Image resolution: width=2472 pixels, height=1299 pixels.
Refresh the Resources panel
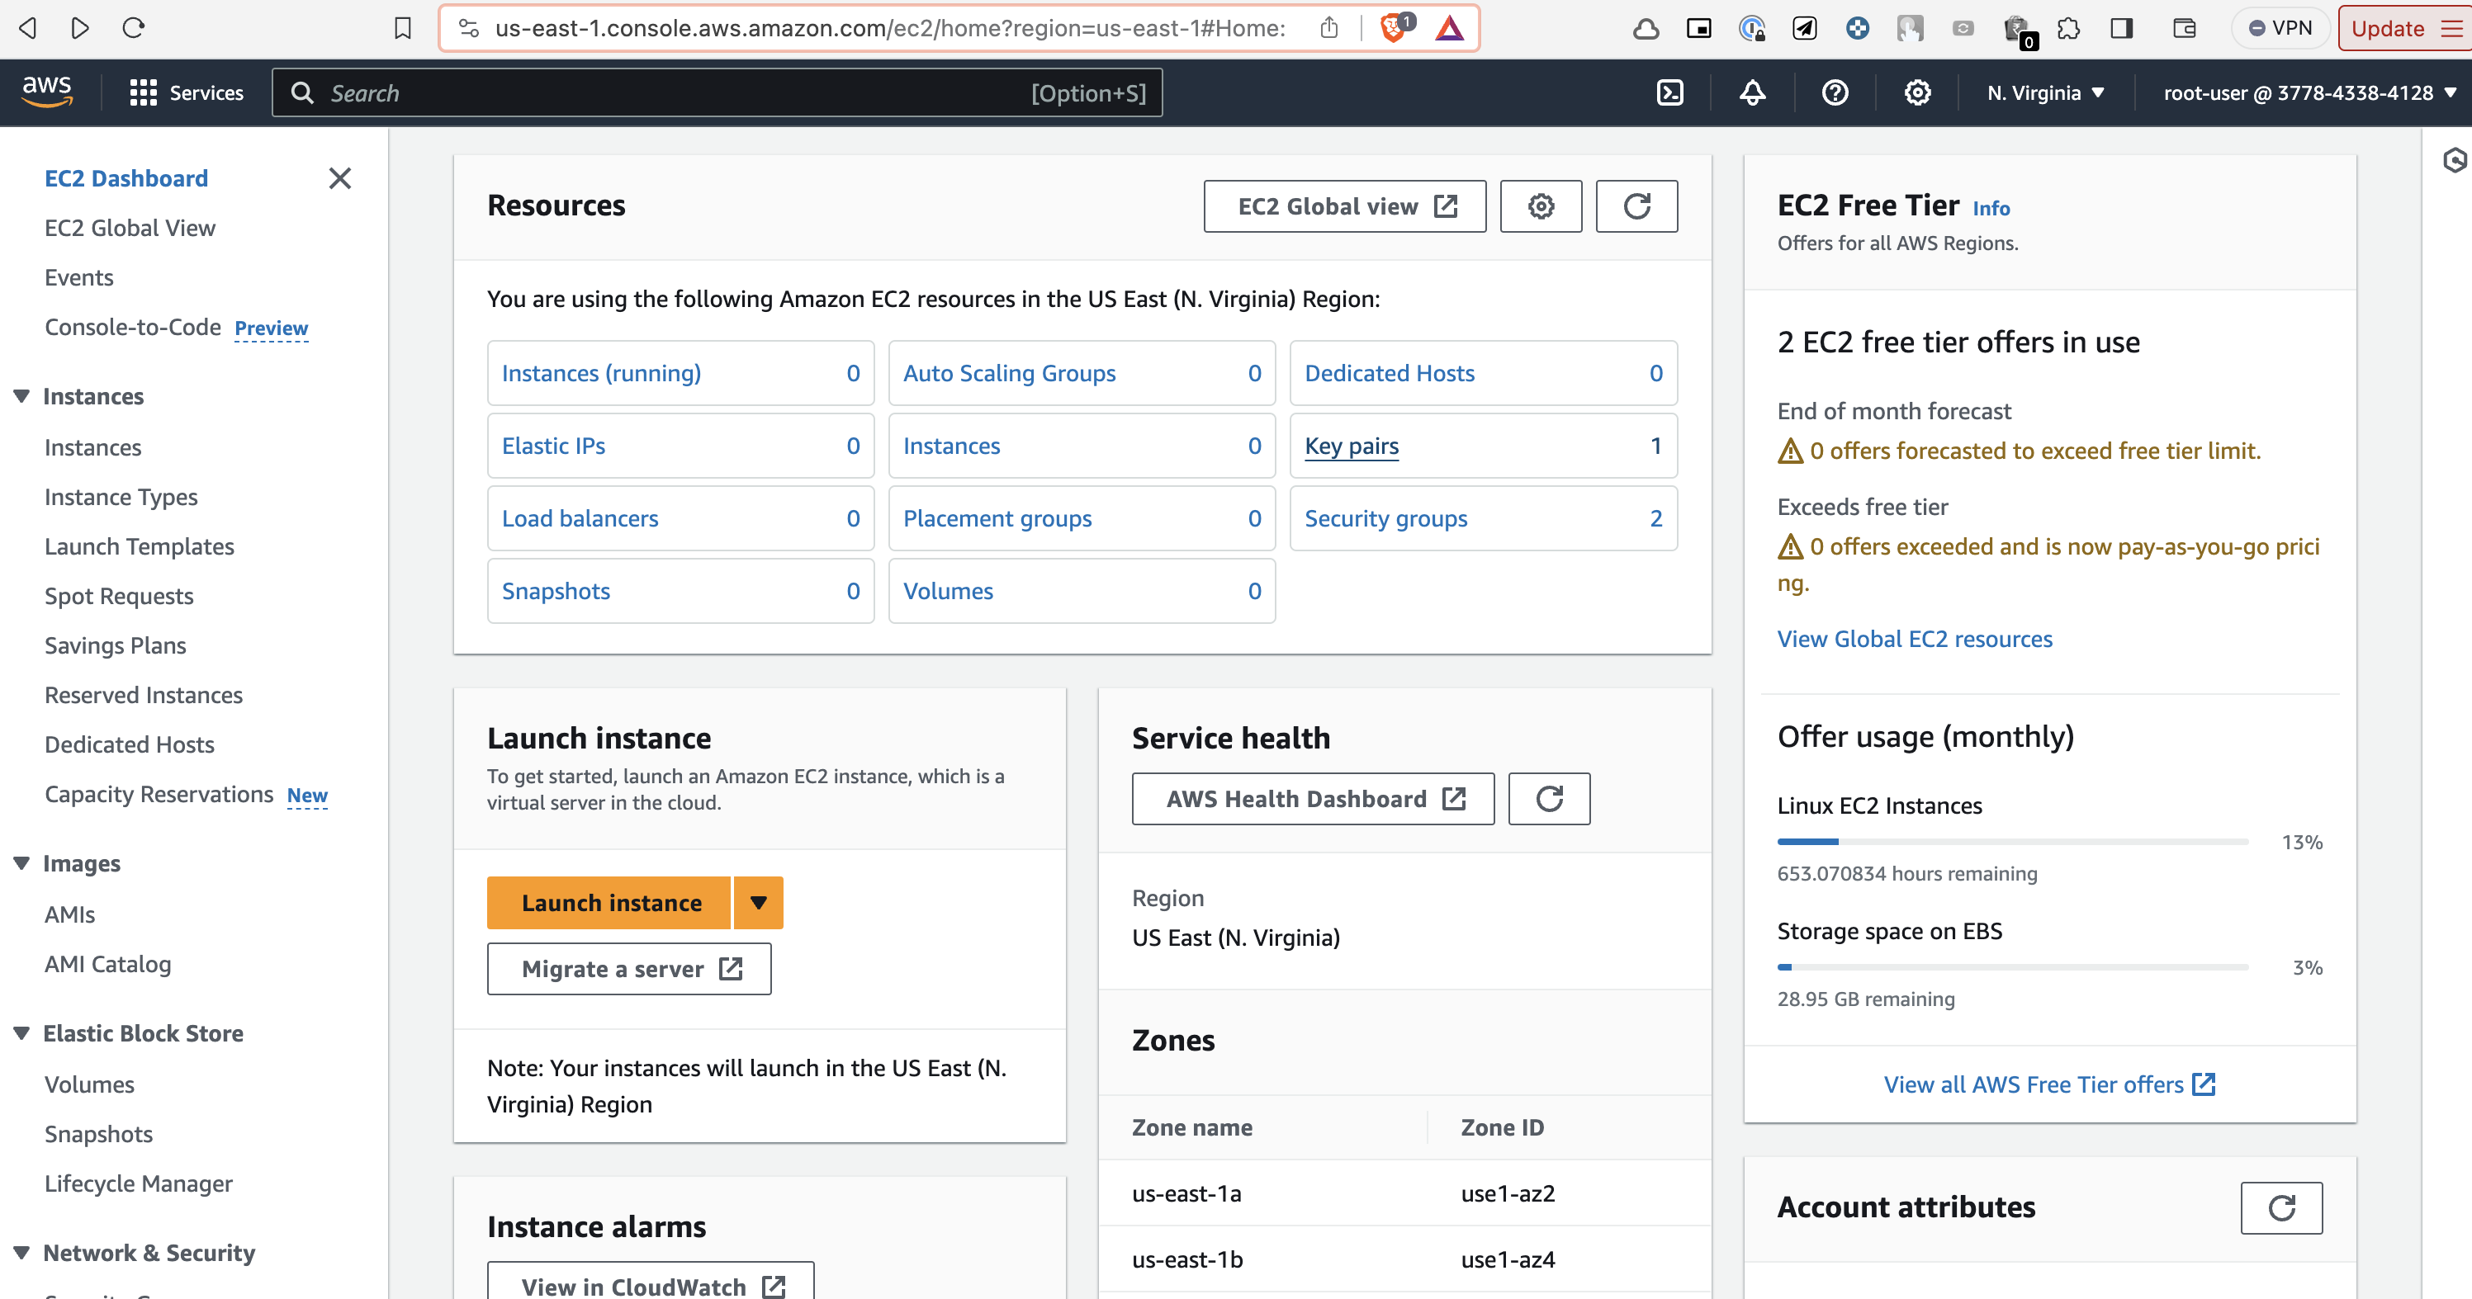pyautogui.click(x=1636, y=206)
